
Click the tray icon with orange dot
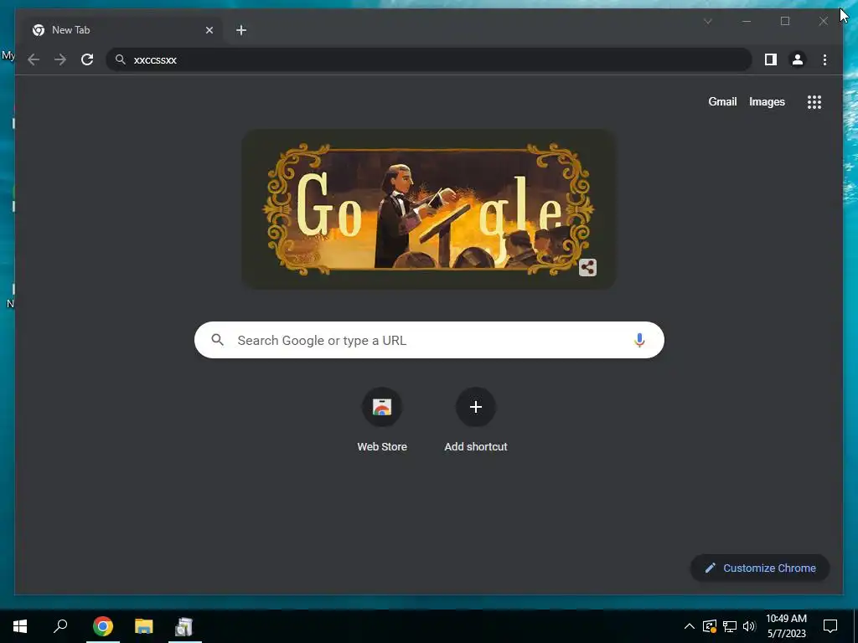pyautogui.click(x=710, y=626)
